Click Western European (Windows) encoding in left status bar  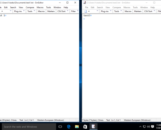click(50, 120)
